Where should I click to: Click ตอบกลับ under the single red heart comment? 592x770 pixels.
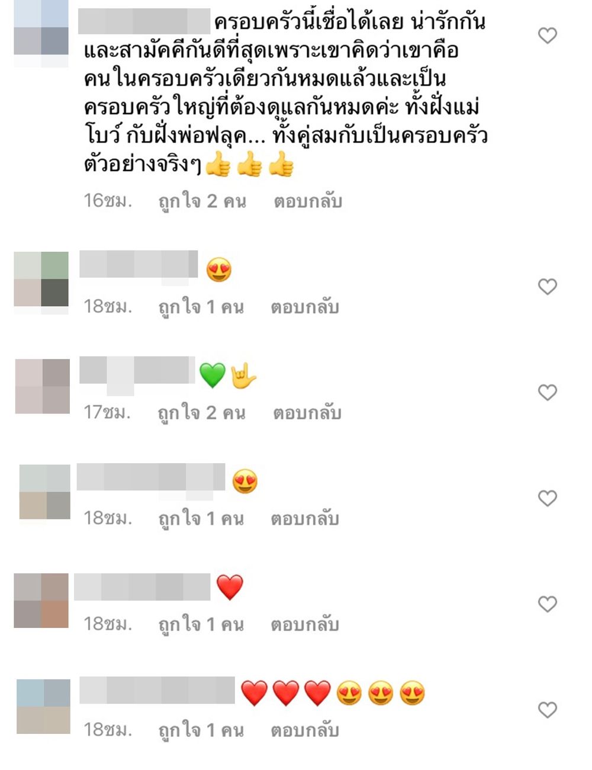[305, 624]
